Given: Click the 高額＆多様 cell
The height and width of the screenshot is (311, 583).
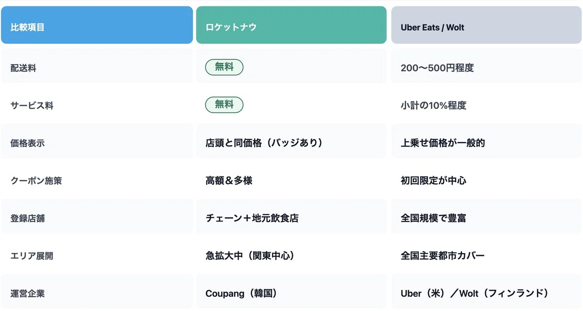Looking at the screenshot, I should 291,180.
